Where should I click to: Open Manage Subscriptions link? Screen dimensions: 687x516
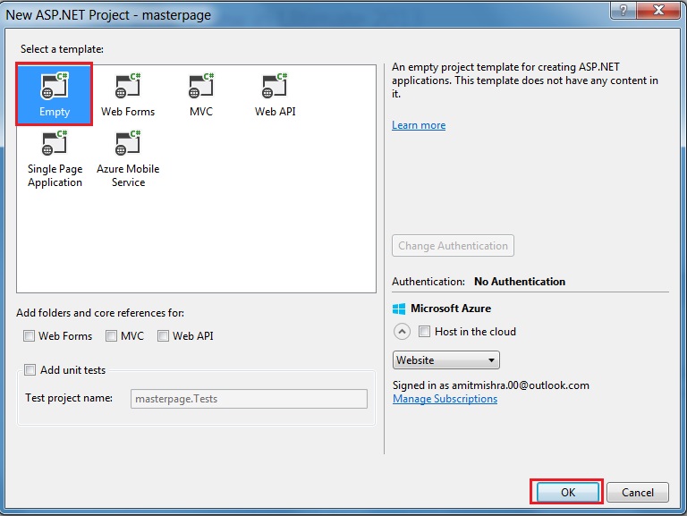tap(445, 399)
